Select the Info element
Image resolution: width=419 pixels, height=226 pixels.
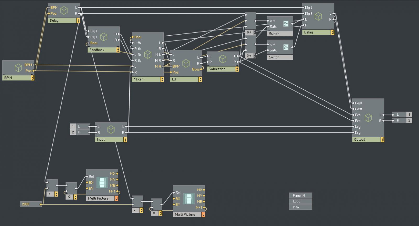click(300, 207)
